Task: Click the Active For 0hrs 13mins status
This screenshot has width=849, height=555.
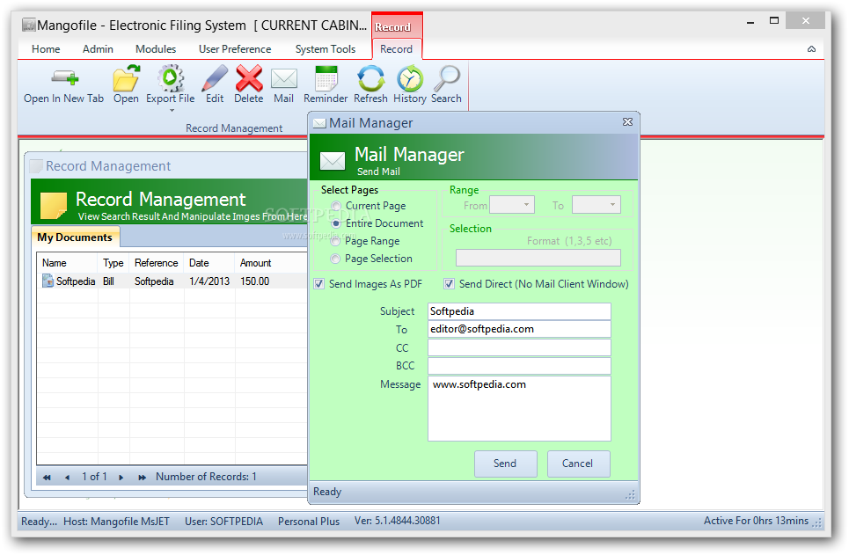Action: point(756,521)
